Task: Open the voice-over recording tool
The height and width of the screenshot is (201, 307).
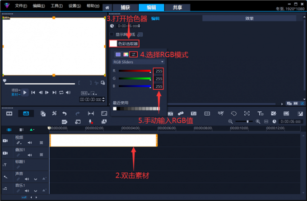Action: point(91,122)
